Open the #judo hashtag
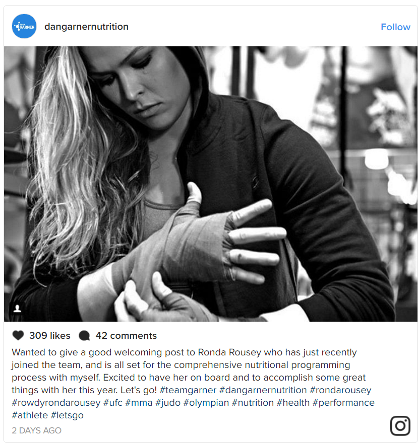Viewport: 418px width, 444px height. coord(168,403)
